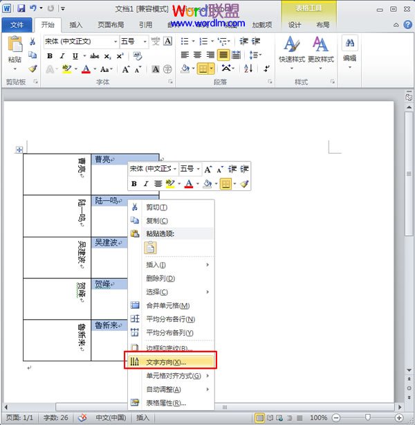Click the word count in status bar

click(x=55, y=417)
